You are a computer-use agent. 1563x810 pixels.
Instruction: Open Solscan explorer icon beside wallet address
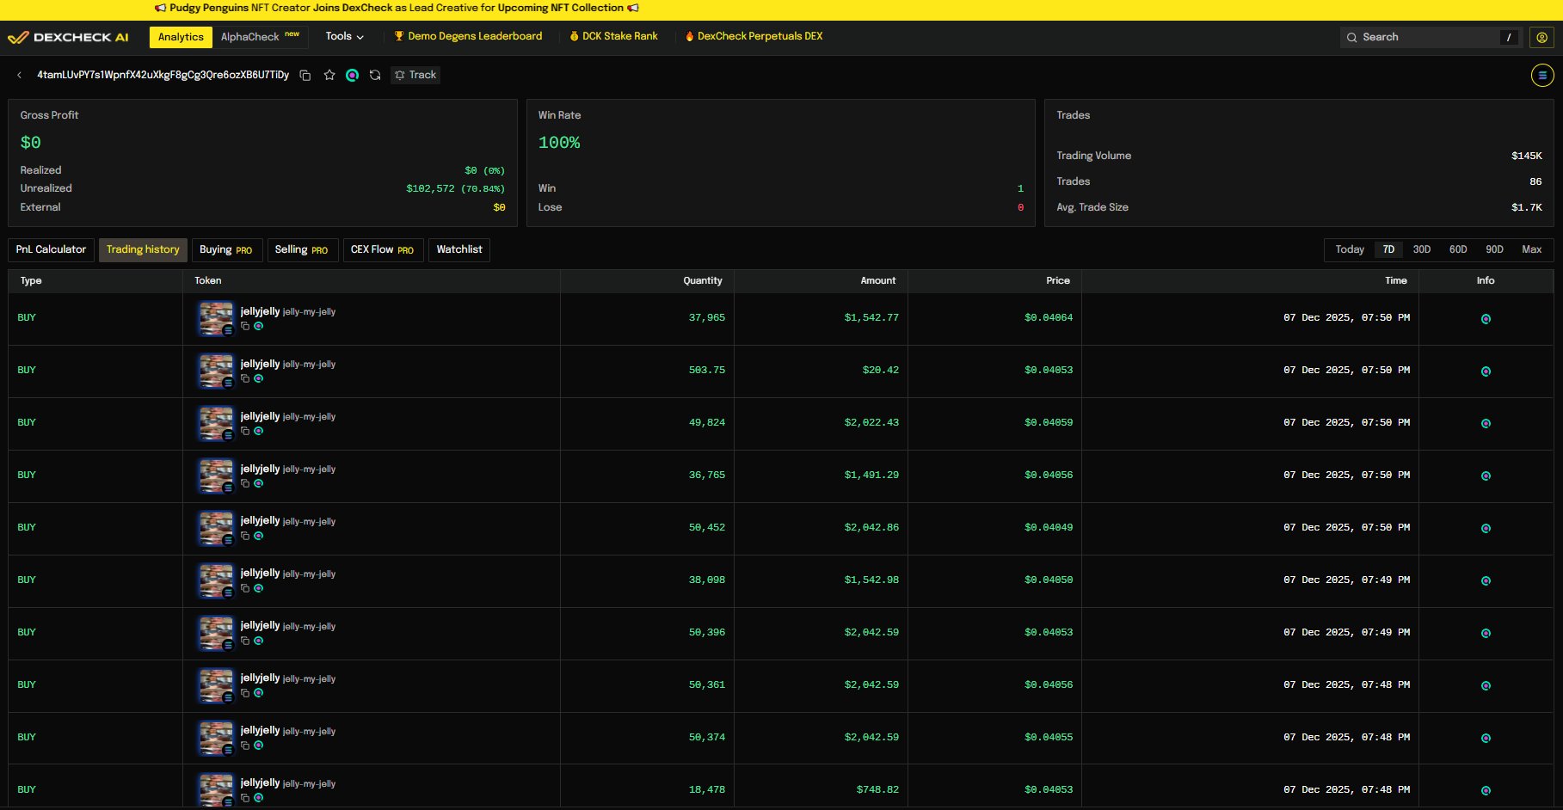pos(352,76)
